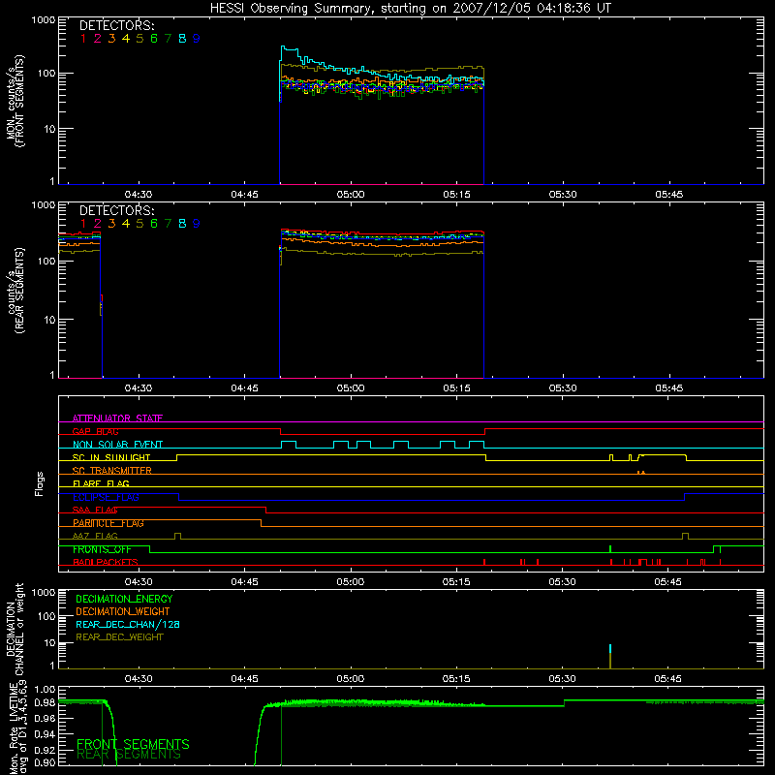Click REAR SEGMENTS label in livetime plot

[x=129, y=755]
